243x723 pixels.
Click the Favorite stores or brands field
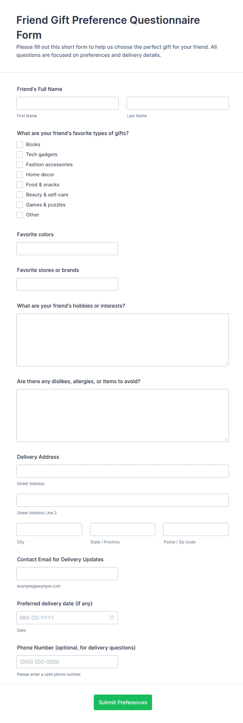67,284
